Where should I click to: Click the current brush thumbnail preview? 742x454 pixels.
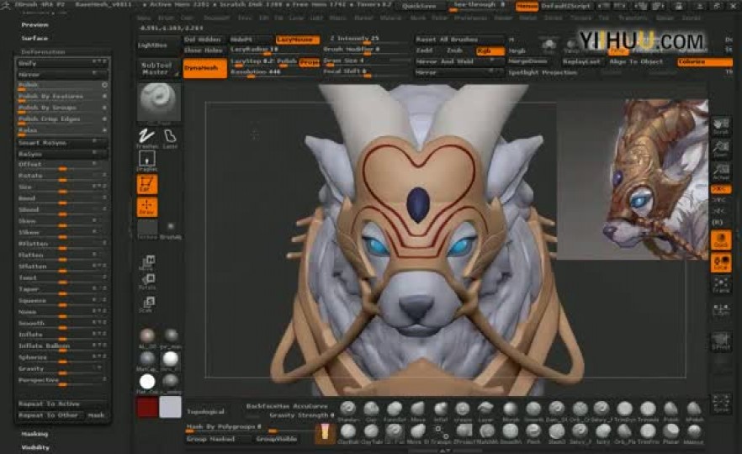tap(159, 103)
